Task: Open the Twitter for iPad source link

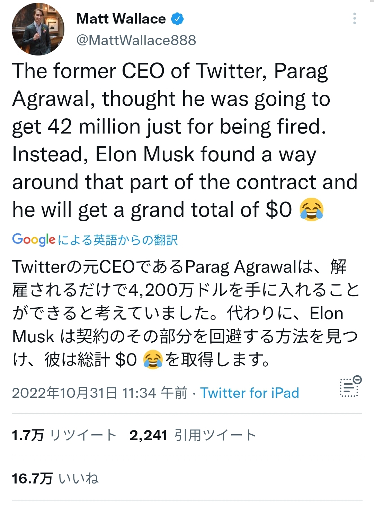Action: [x=249, y=393]
